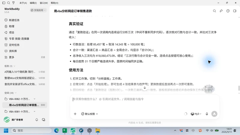Click the conversation vertical scrollbar thumb

[x=239, y=88]
